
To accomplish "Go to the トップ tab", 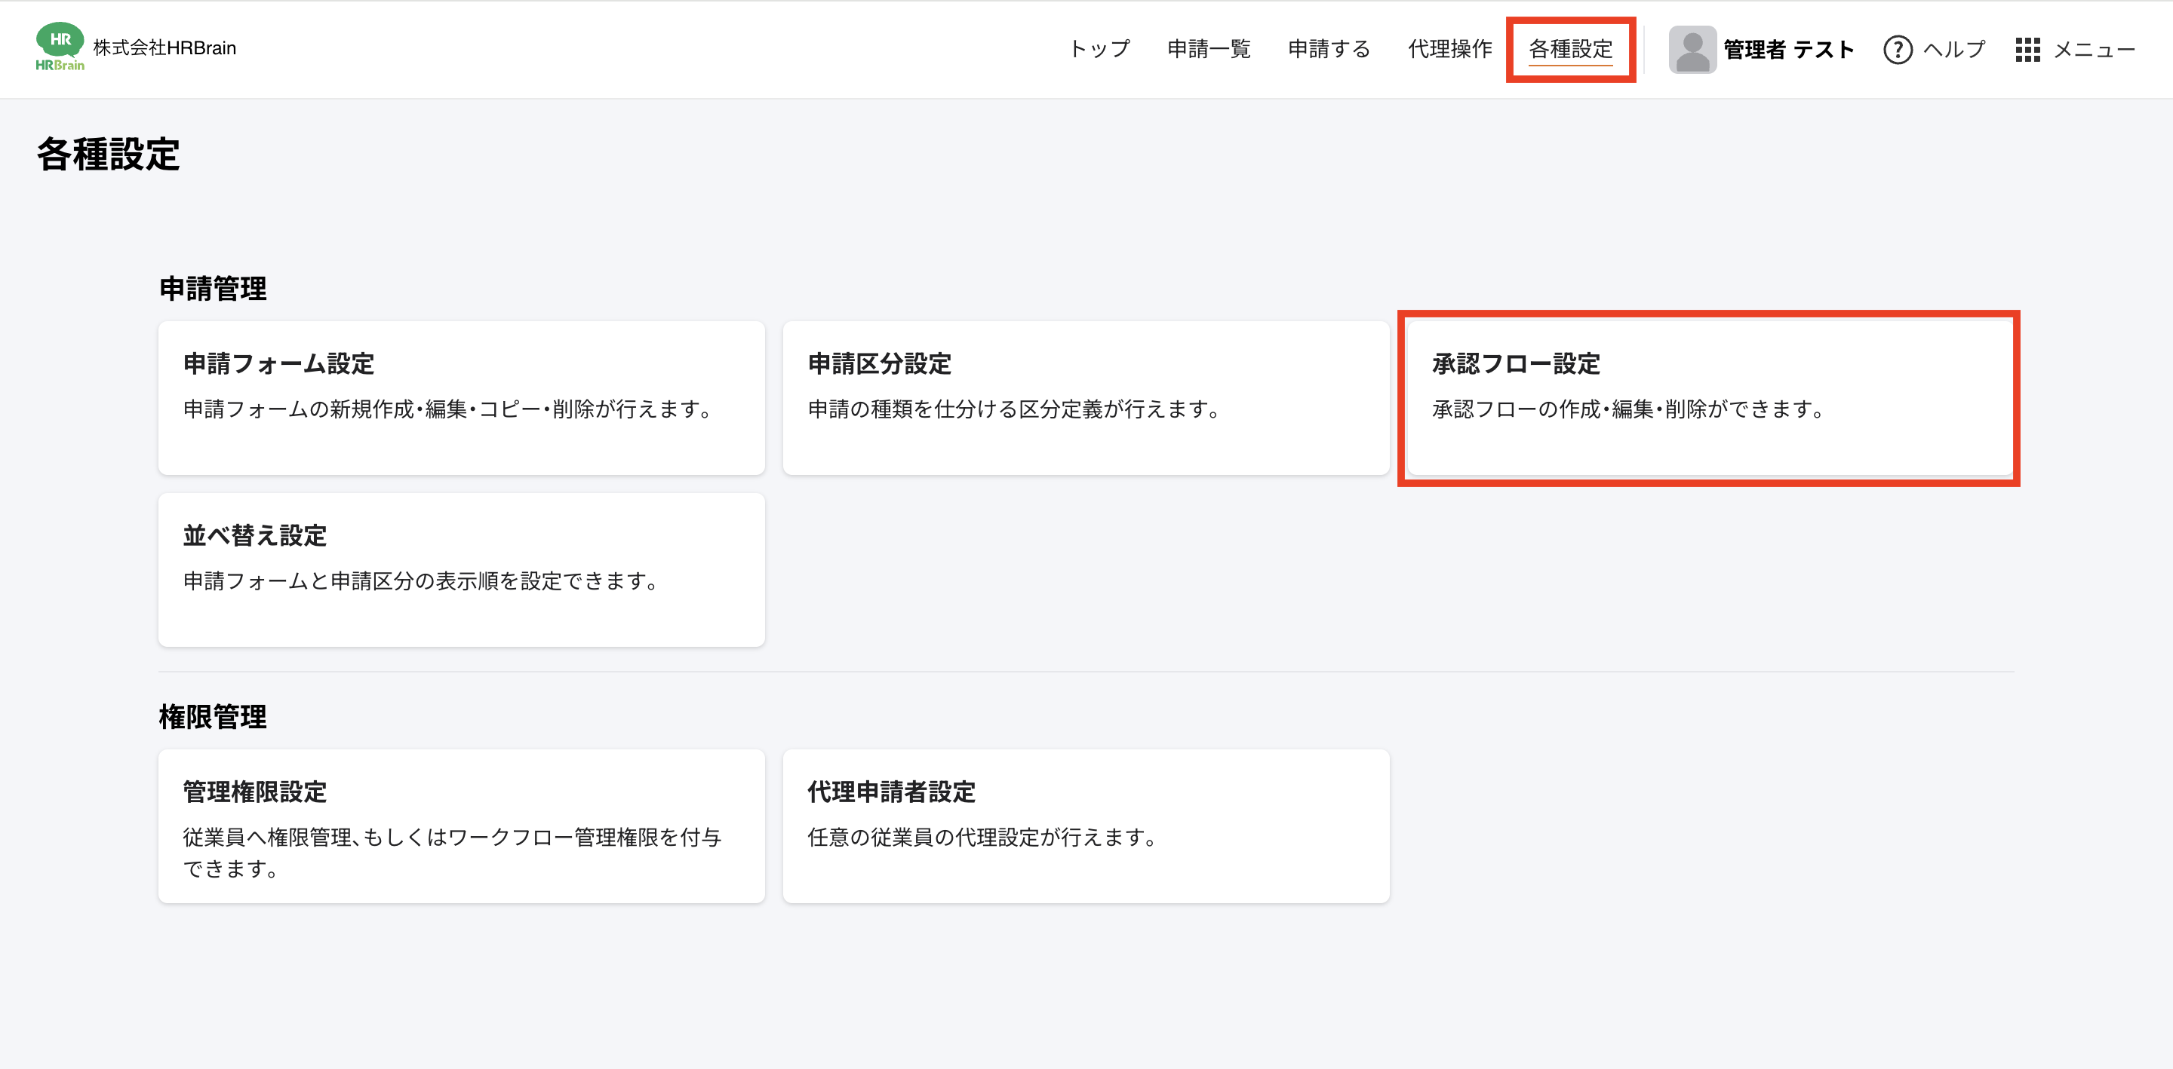I will 1099,49.
